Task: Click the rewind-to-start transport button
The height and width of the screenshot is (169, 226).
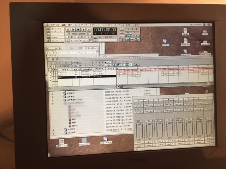Action: (68, 34)
